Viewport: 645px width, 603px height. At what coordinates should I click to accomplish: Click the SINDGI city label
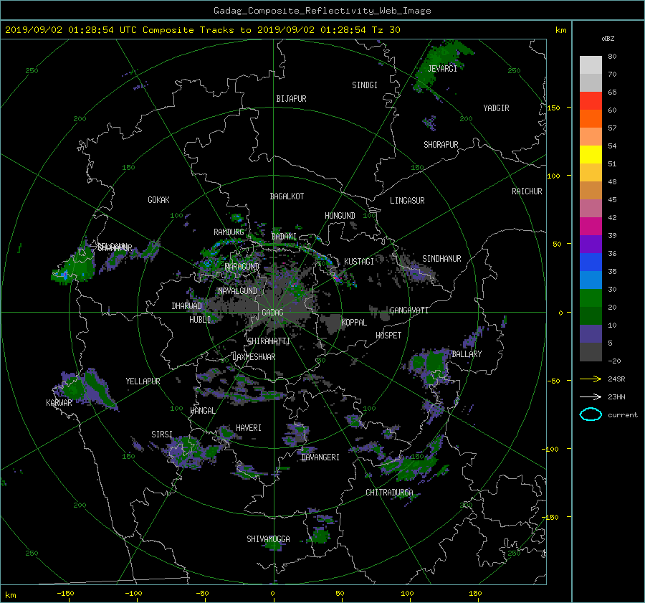365,85
